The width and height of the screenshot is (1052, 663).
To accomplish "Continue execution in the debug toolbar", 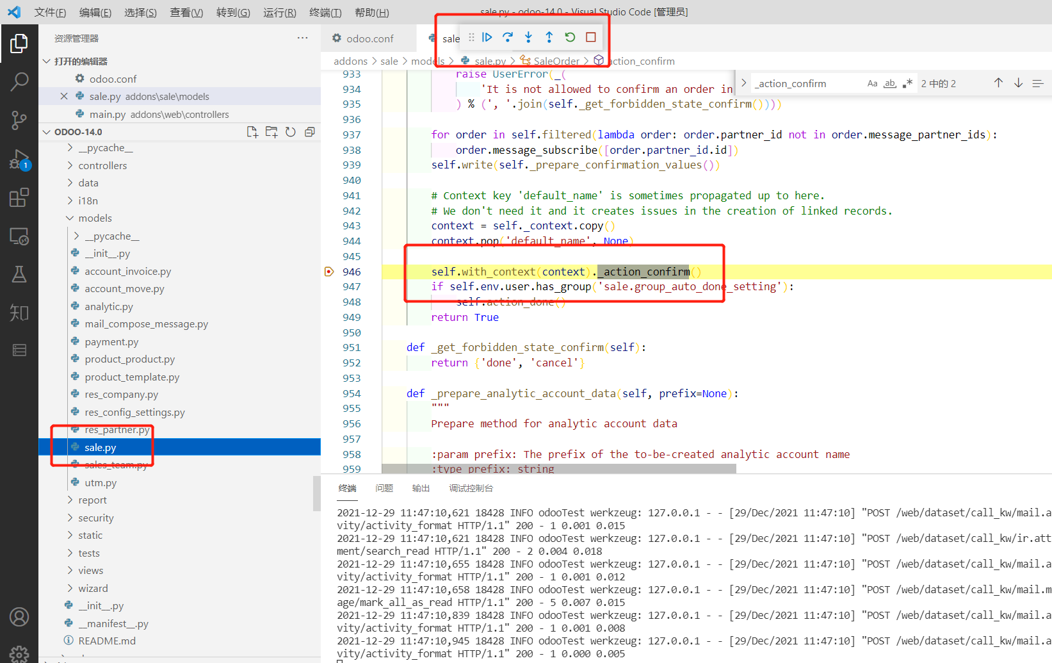I will 487,37.
